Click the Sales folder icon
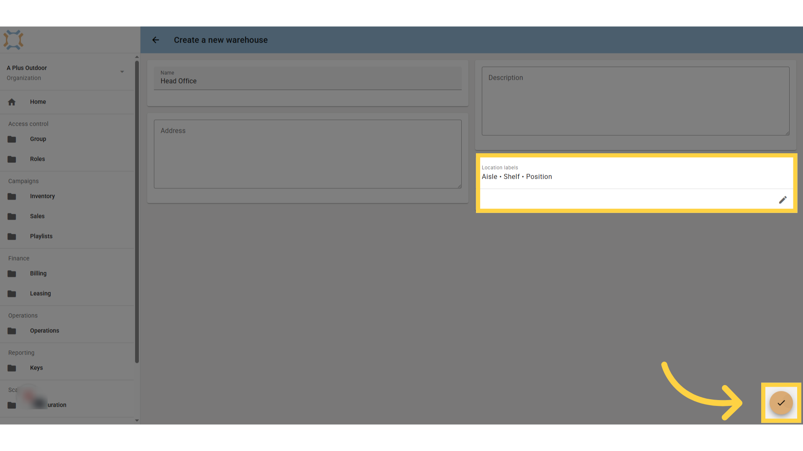The width and height of the screenshot is (803, 451). tap(12, 216)
